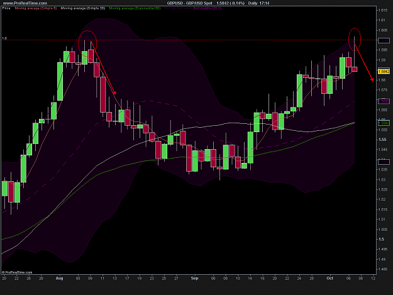Click the 'Oct' date axis label
The image size is (393, 295).
(x=330, y=278)
